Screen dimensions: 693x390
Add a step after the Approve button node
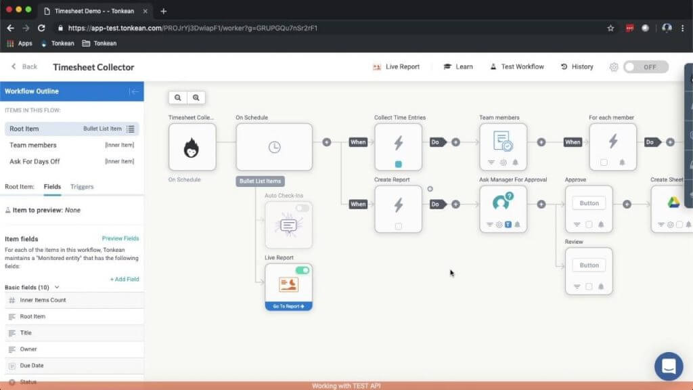tap(627, 204)
